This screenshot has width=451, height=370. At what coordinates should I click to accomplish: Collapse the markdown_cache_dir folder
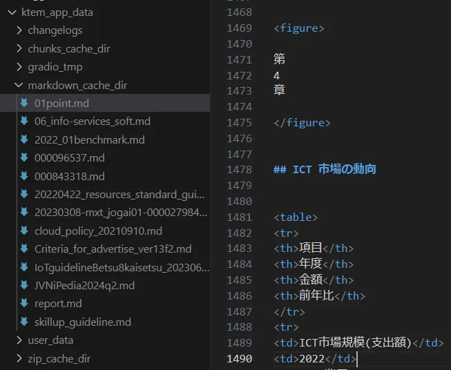(19, 85)
